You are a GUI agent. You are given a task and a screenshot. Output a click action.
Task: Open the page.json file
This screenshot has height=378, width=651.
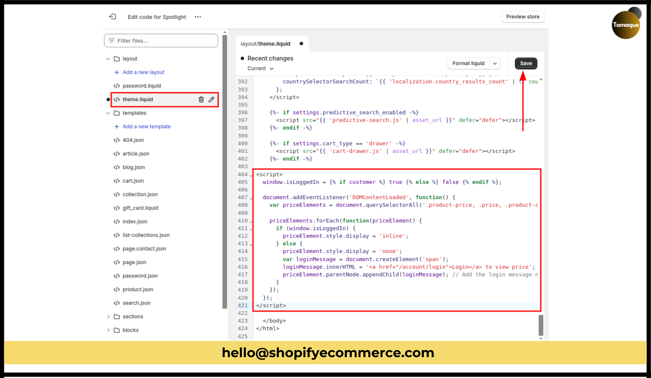[x=134, y=263]
